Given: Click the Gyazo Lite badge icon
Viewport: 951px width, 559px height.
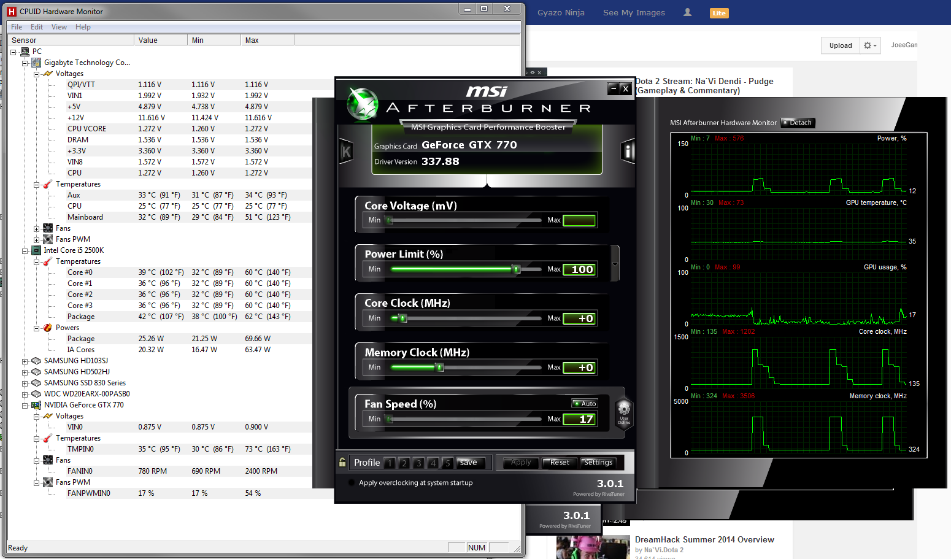Looking at the screenshot, I should [719, 13].
